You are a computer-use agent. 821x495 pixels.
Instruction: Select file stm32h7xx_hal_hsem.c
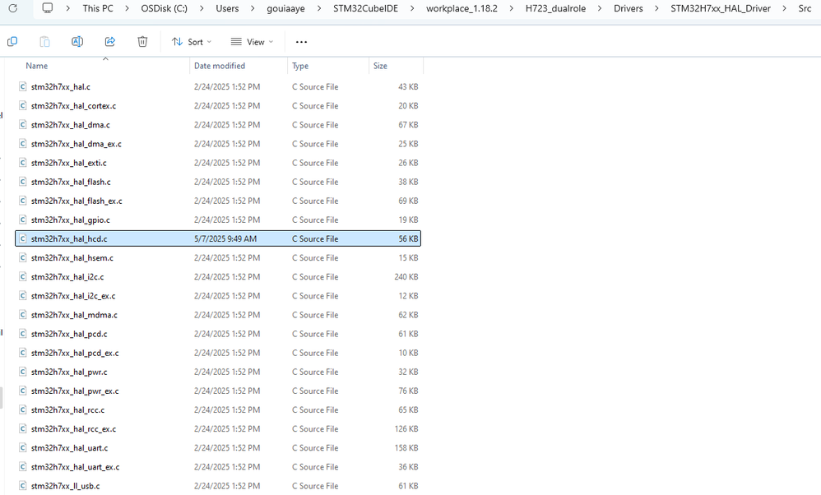point(218,258)
